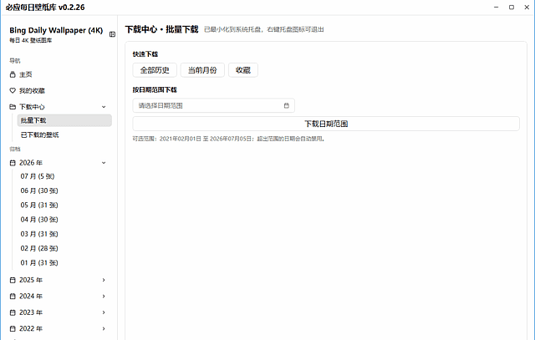Click the 请选择日期范围 input field
Image resolution: width=535 pixels, height=340 pixels.
coord(214,106)
